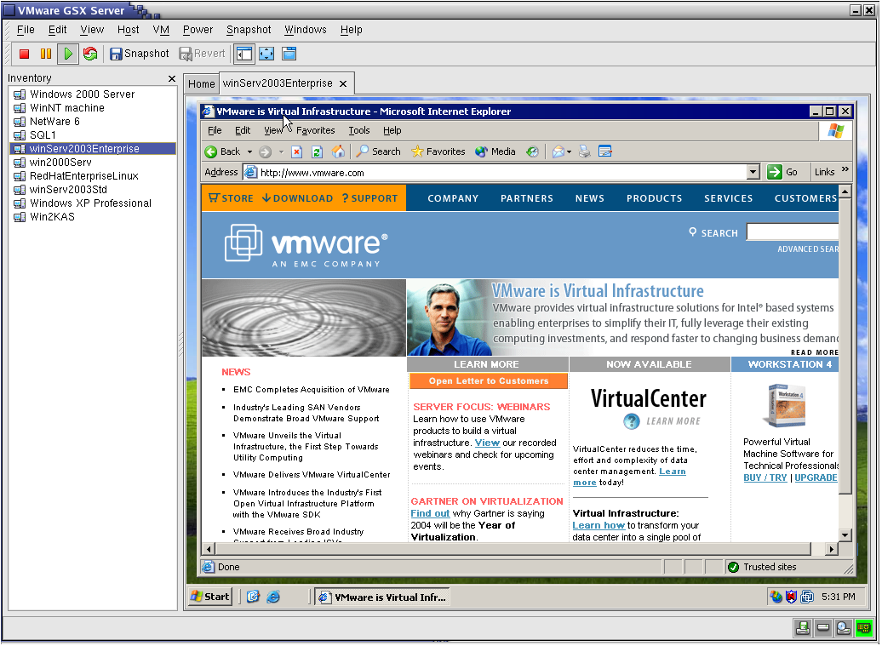Click the IE History icon next to Media
The image size is (882, 646).
tap(532, 151)
